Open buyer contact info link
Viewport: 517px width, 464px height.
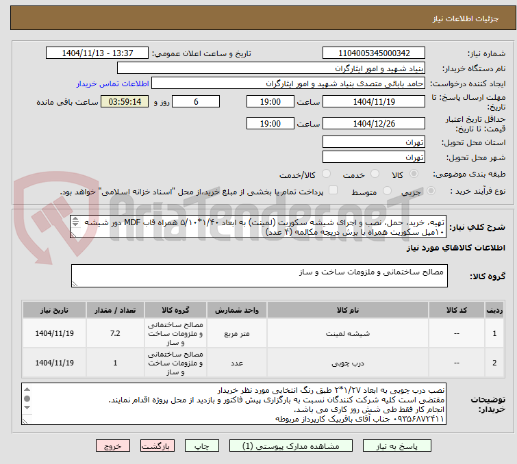(x=113, y=83)
